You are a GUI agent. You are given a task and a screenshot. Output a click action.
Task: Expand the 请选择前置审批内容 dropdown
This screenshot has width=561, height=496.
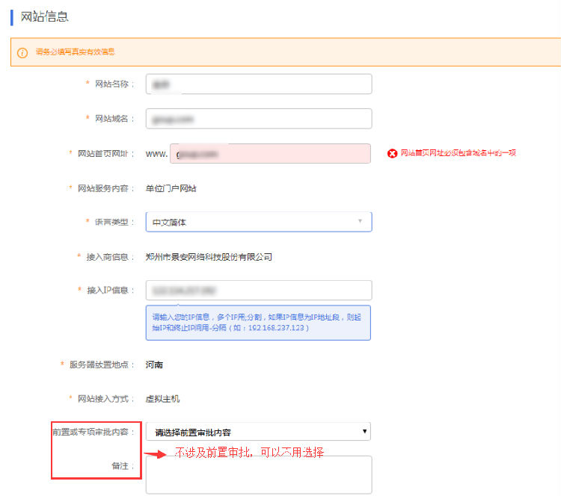click(x=258, y=432)
